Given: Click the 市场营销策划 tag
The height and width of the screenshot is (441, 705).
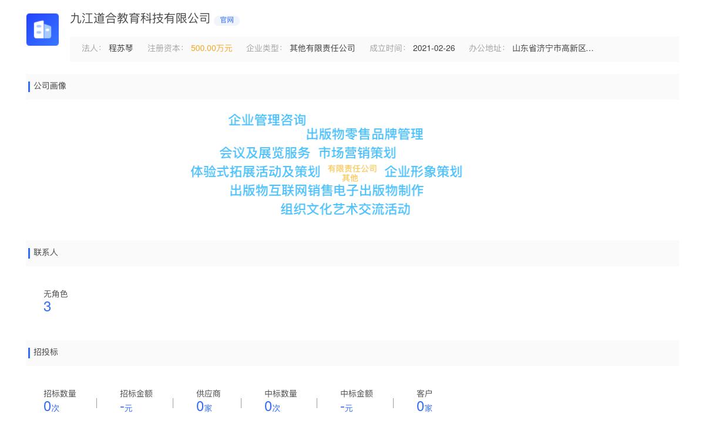Looking at the screenshot, I should [x=357, y=153].
